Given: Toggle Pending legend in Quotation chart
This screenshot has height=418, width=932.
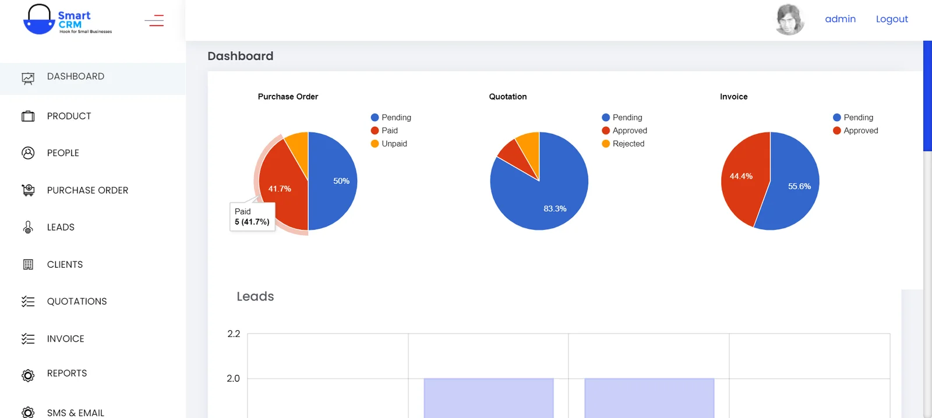Looking at the screenshot, I should point(622,118).
